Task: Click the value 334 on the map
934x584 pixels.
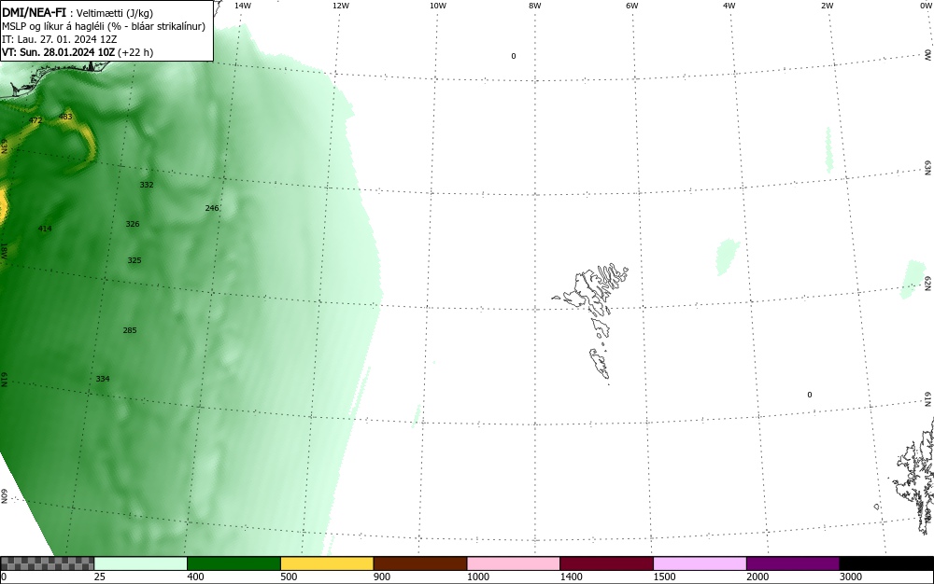Action: pos(103,379)
